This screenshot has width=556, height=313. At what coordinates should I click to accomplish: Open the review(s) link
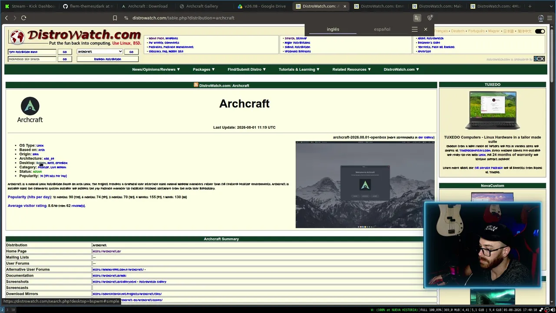click(78, 206)
